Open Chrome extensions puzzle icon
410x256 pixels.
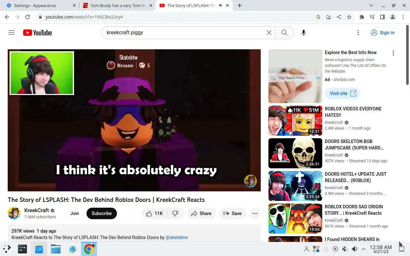point(362,17)
